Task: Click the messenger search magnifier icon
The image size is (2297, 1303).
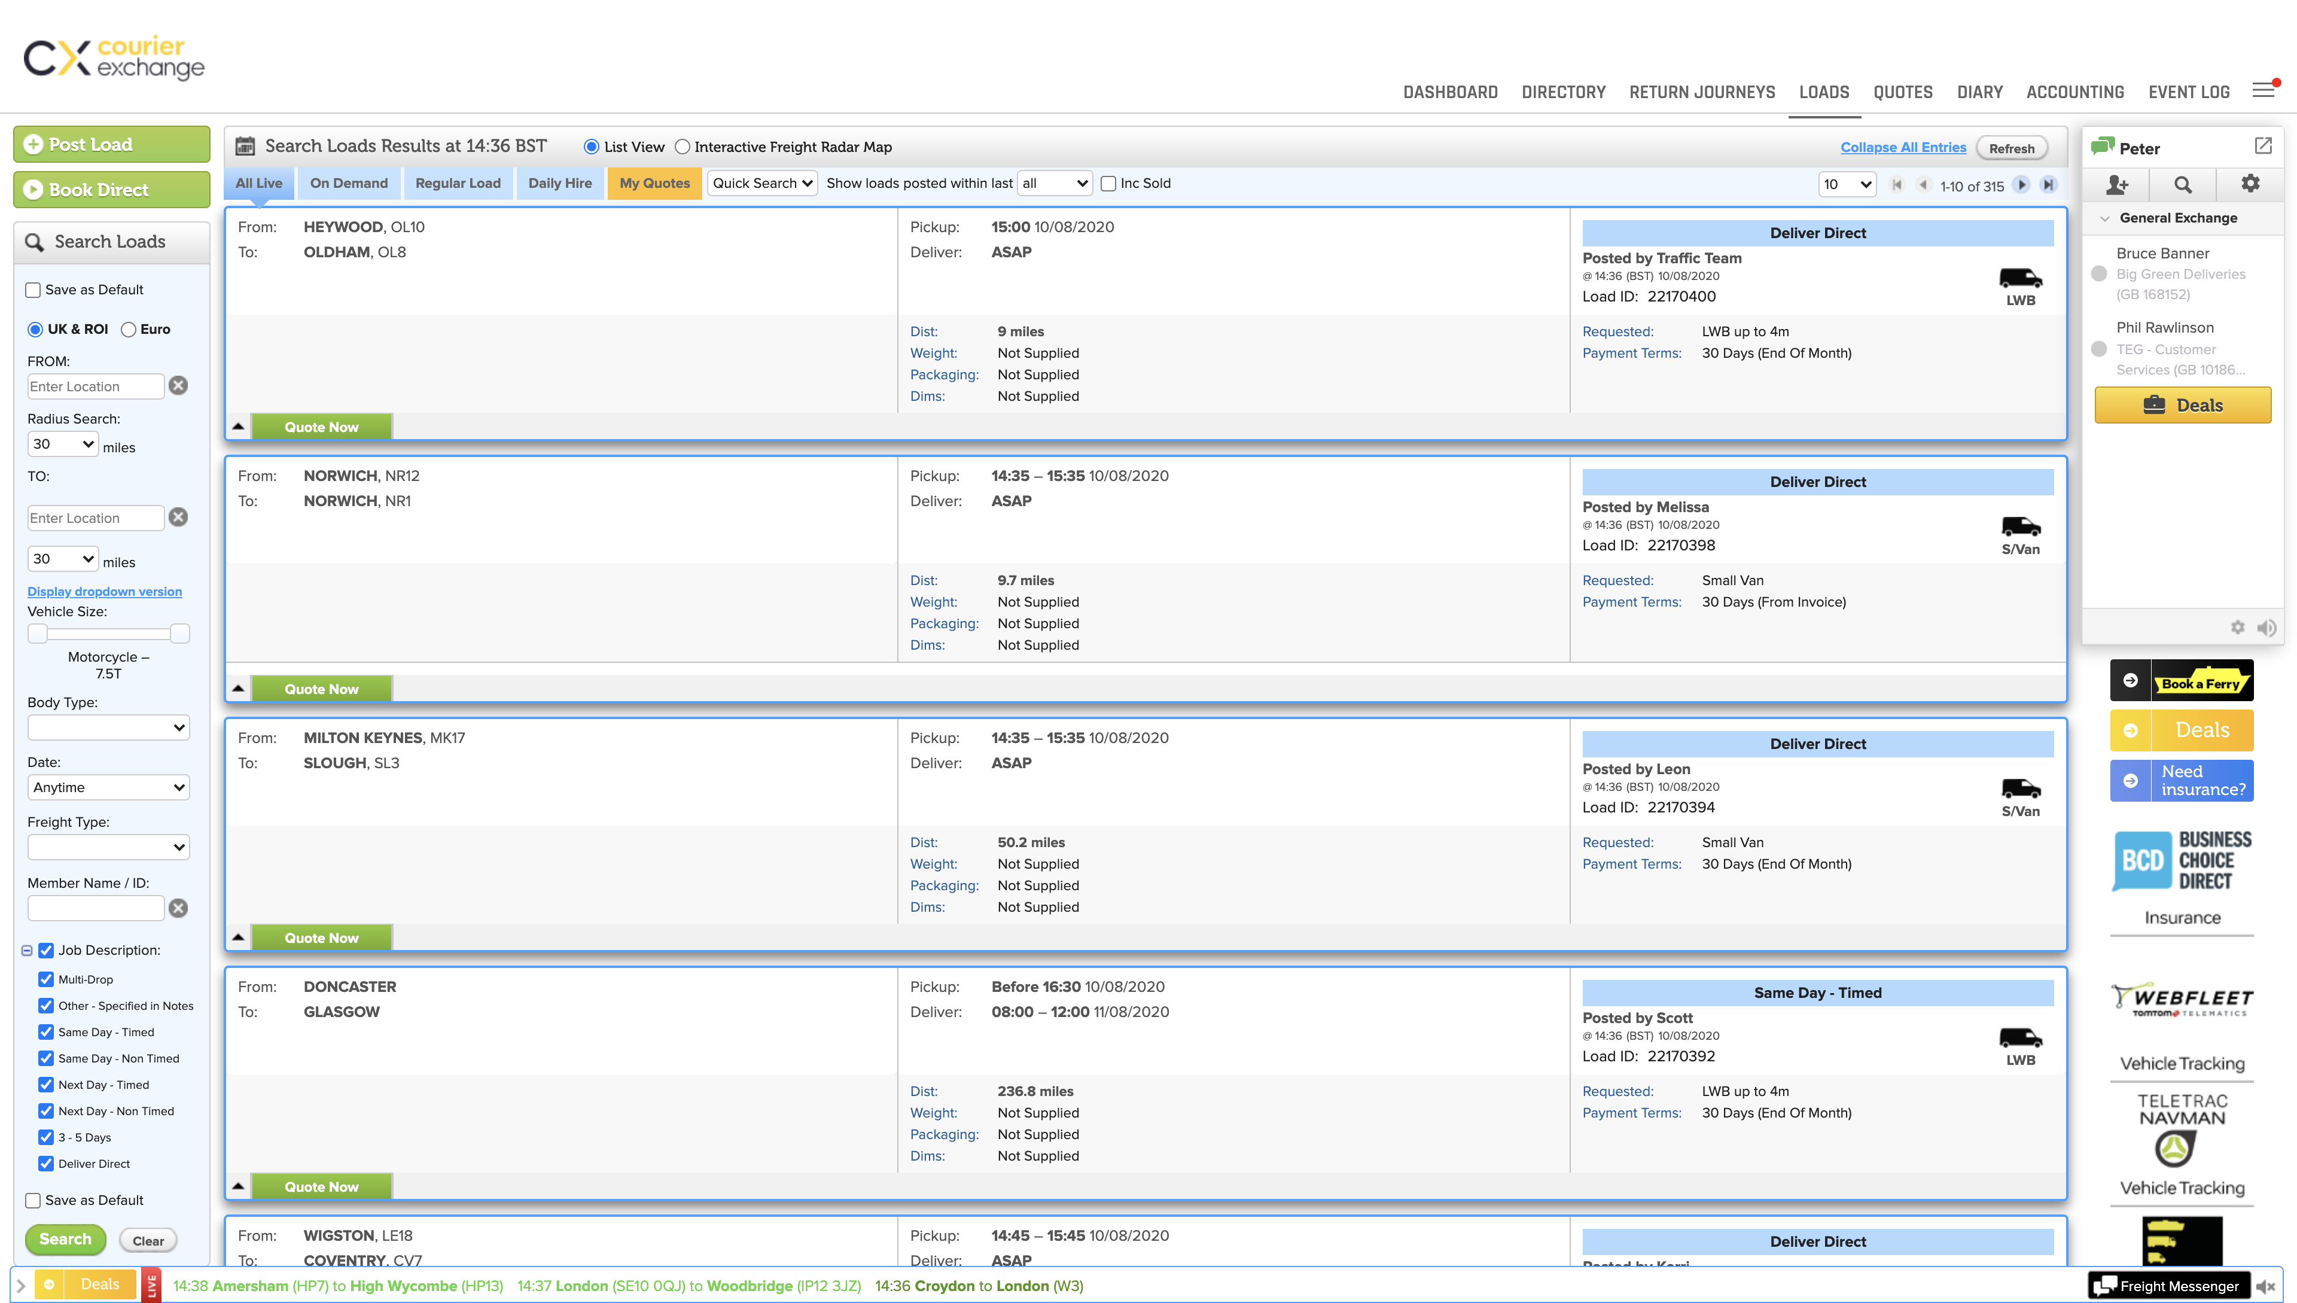Action: click(2183, 184)
